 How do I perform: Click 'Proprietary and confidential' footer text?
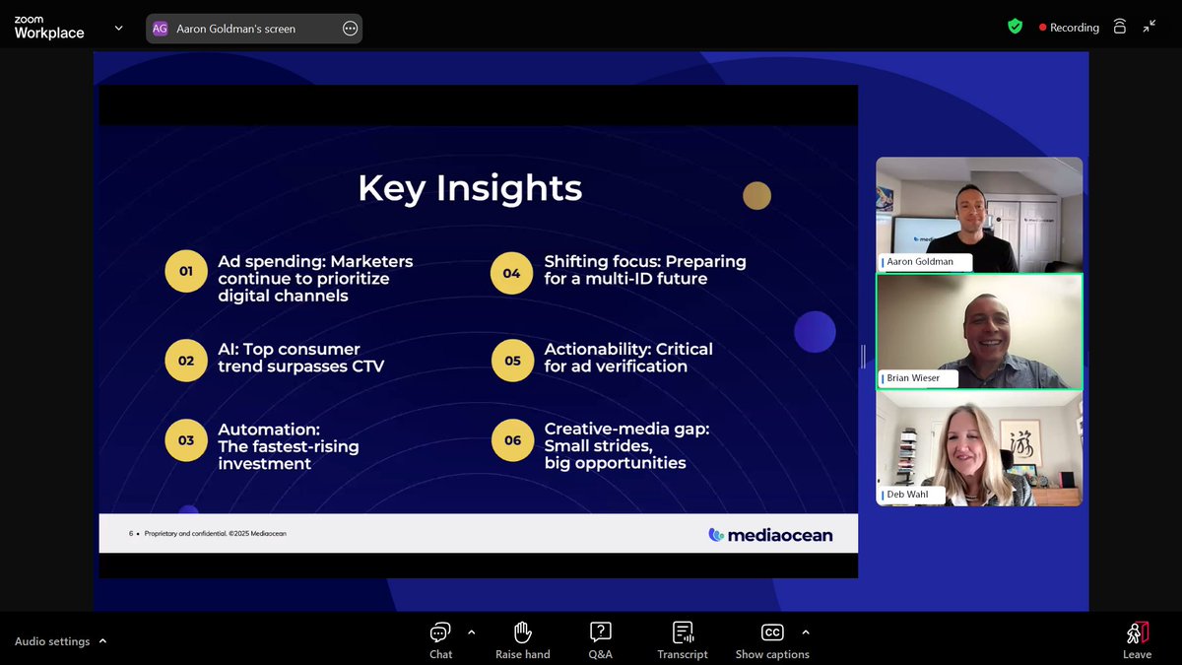point(215,534)
